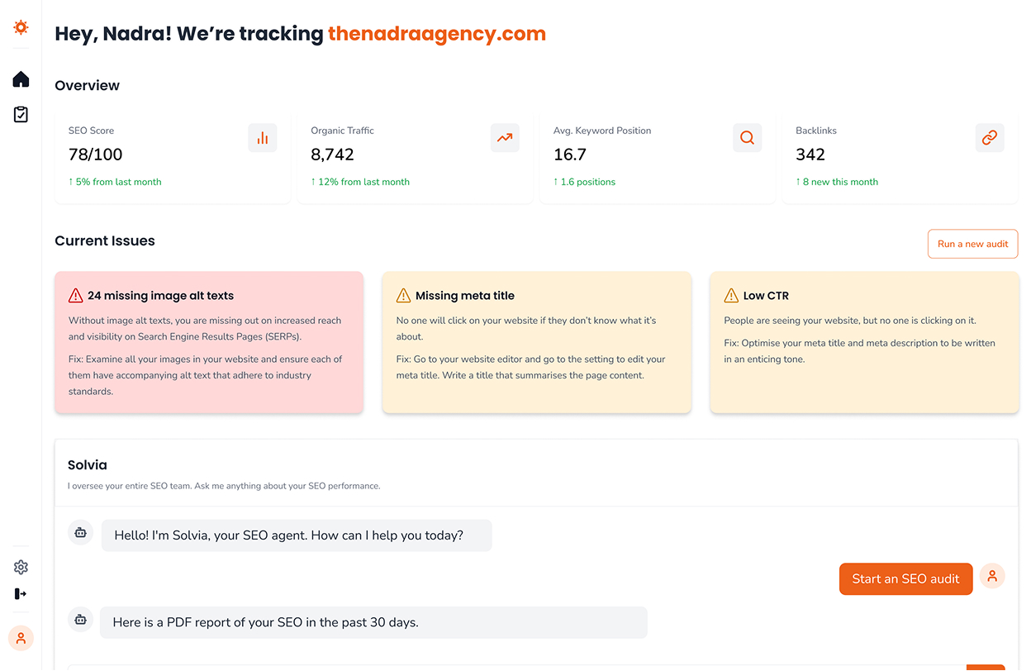Select the trending arrow icon on Organic Traffic
Viewport: 1031px width, 671px height.
point(505,137)
